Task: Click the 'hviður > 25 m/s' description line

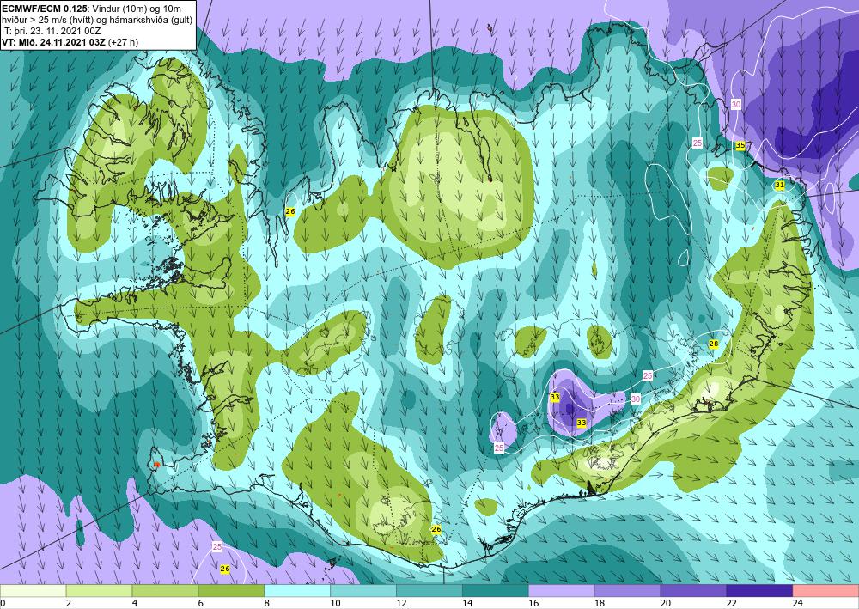Action: click(98, 20)
